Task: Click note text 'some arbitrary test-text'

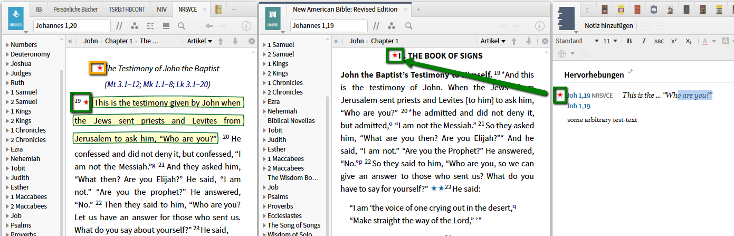Action: pyautogui.click(x=602, y=120)
